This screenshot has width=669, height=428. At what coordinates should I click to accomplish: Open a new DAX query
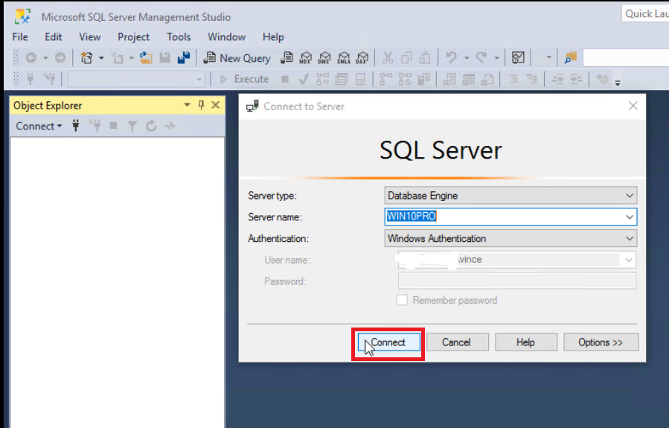coord(362,57)
